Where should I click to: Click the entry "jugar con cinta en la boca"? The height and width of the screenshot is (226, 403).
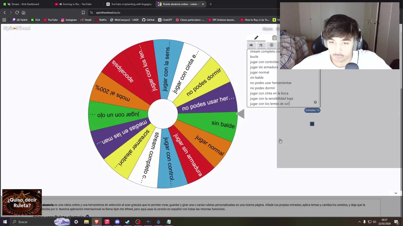269,93
